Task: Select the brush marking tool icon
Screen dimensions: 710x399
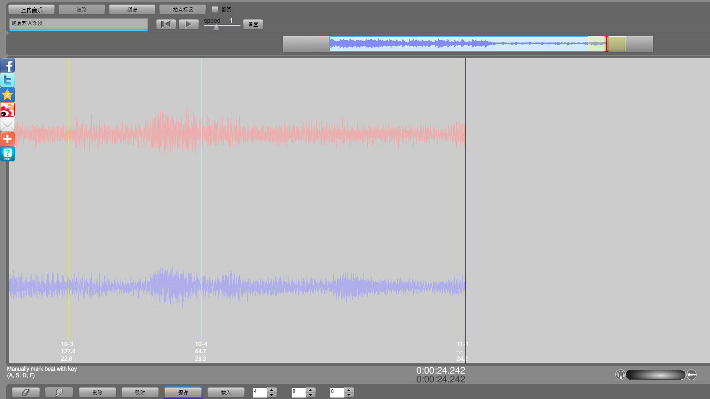Action: 59,393
